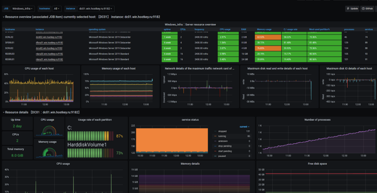
Task: Open Usage rate of each partition panel menu
Action: click(x=95, y=120)
